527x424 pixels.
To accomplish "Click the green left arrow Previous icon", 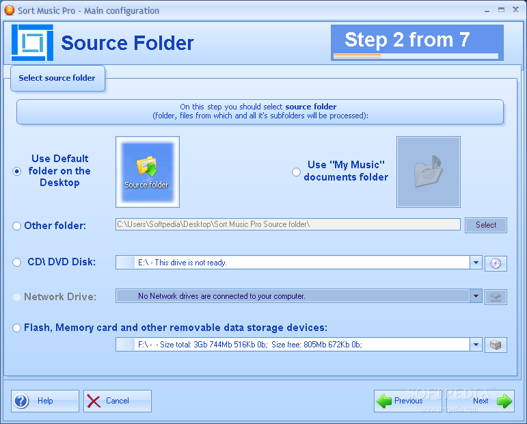I will tap(384, 401).
